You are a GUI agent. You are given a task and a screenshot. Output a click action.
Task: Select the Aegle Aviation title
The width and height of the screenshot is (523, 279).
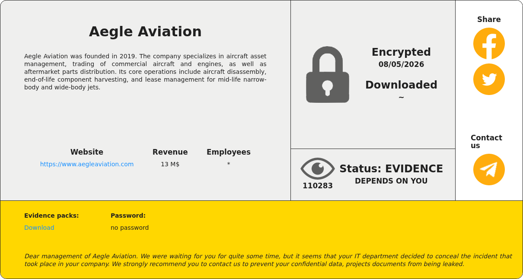145,32
